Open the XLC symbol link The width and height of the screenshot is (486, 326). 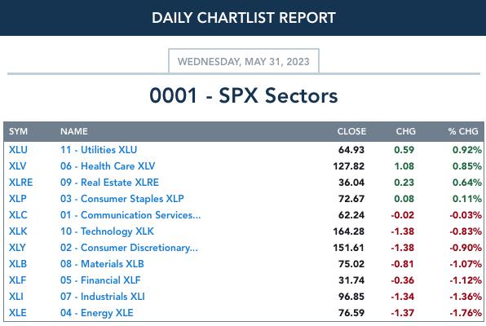coord(18,215)
